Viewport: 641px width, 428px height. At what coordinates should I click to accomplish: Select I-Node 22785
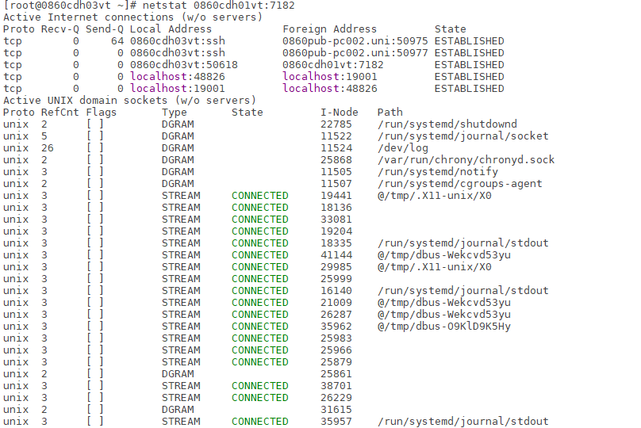[x=336, y=124]
